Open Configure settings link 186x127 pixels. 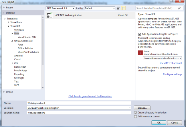point(172,74)
